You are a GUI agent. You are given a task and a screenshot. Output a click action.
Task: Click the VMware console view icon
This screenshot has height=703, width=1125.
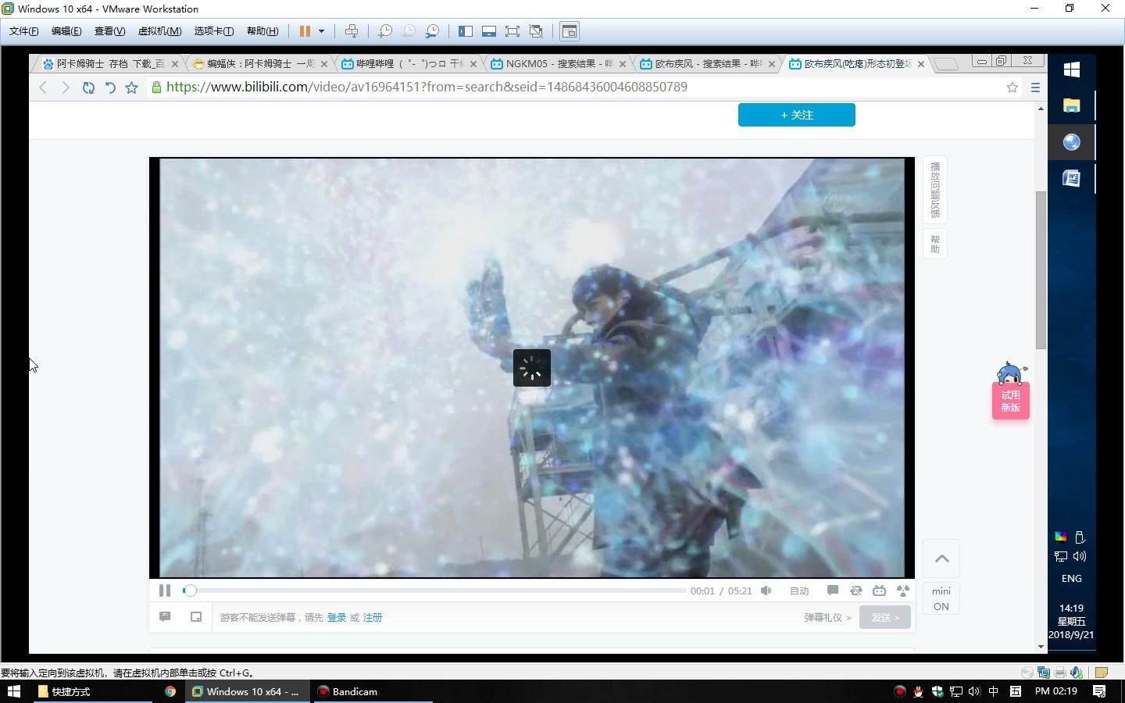click(x=570, y=31)
